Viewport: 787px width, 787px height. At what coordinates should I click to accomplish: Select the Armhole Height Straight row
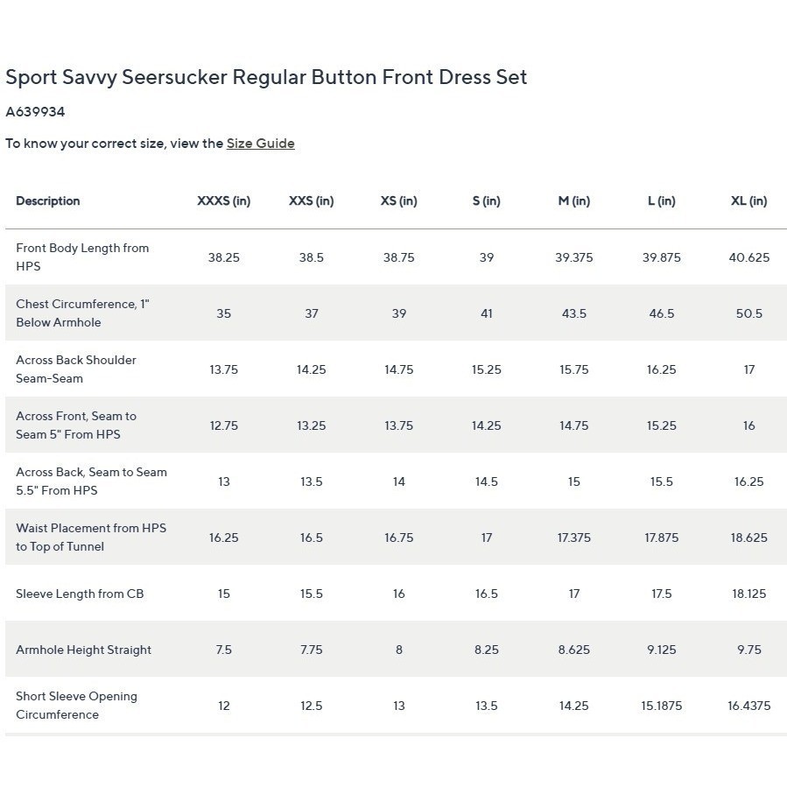pos(396,650)
